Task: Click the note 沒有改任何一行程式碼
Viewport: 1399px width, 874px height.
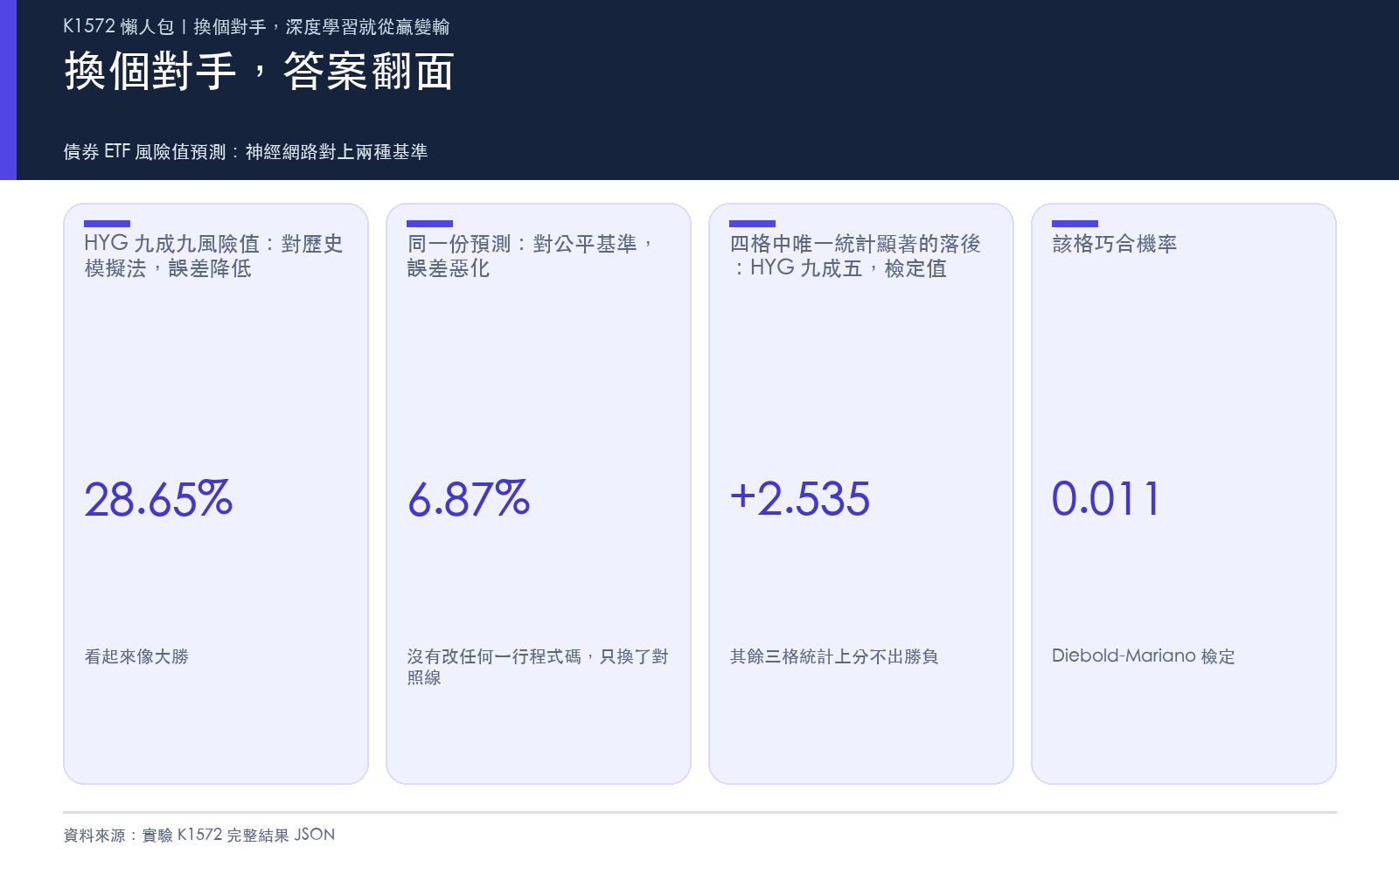Action: pos(494,656)
